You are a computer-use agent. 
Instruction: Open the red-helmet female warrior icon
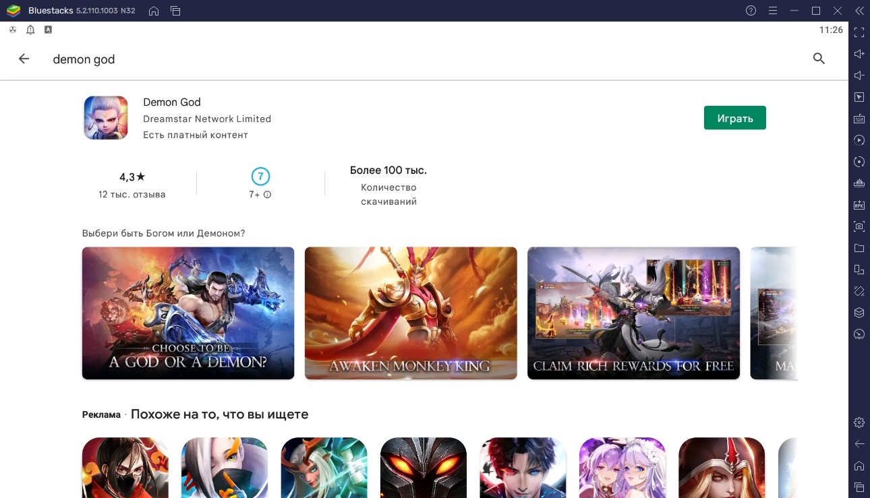tap(722, 468)
